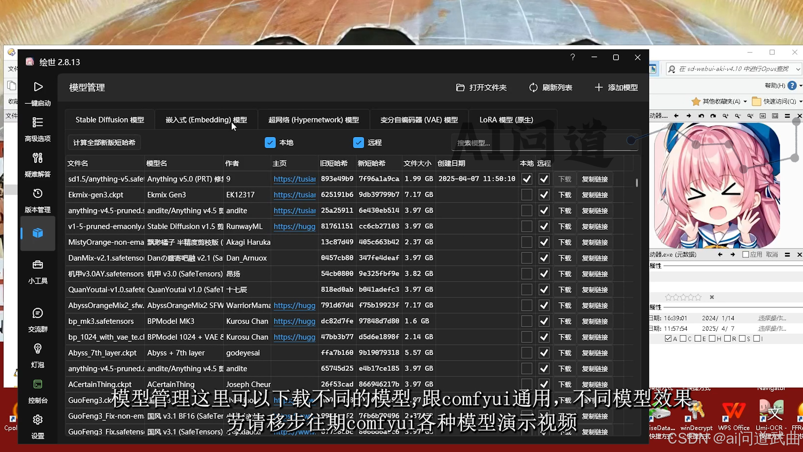The height and width of the screenshot is (452, 803).
Task: Switch to the 变分自编码器 (VAE) 模型 tab
Action: [x=419, y=120]
